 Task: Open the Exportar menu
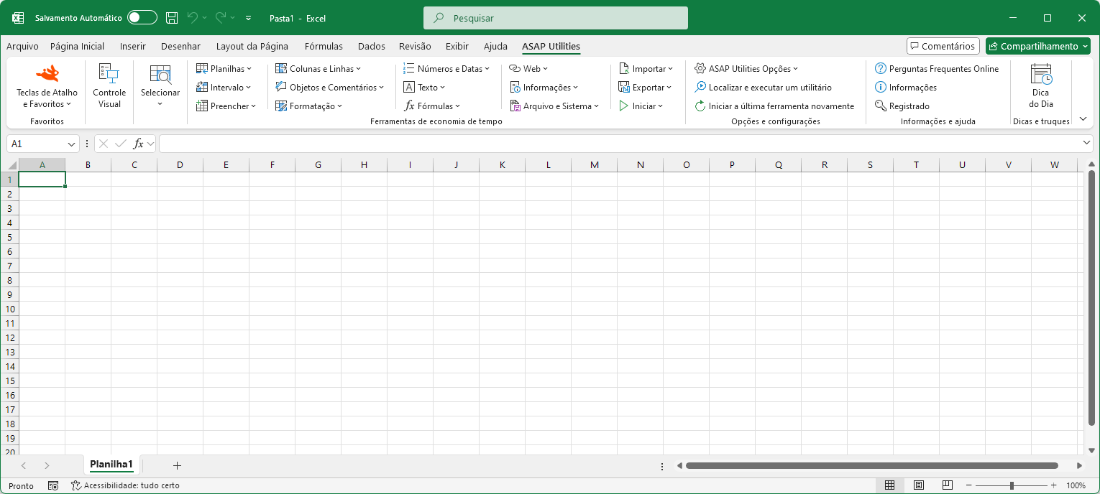pyautogui.click(x=645, y=88)
